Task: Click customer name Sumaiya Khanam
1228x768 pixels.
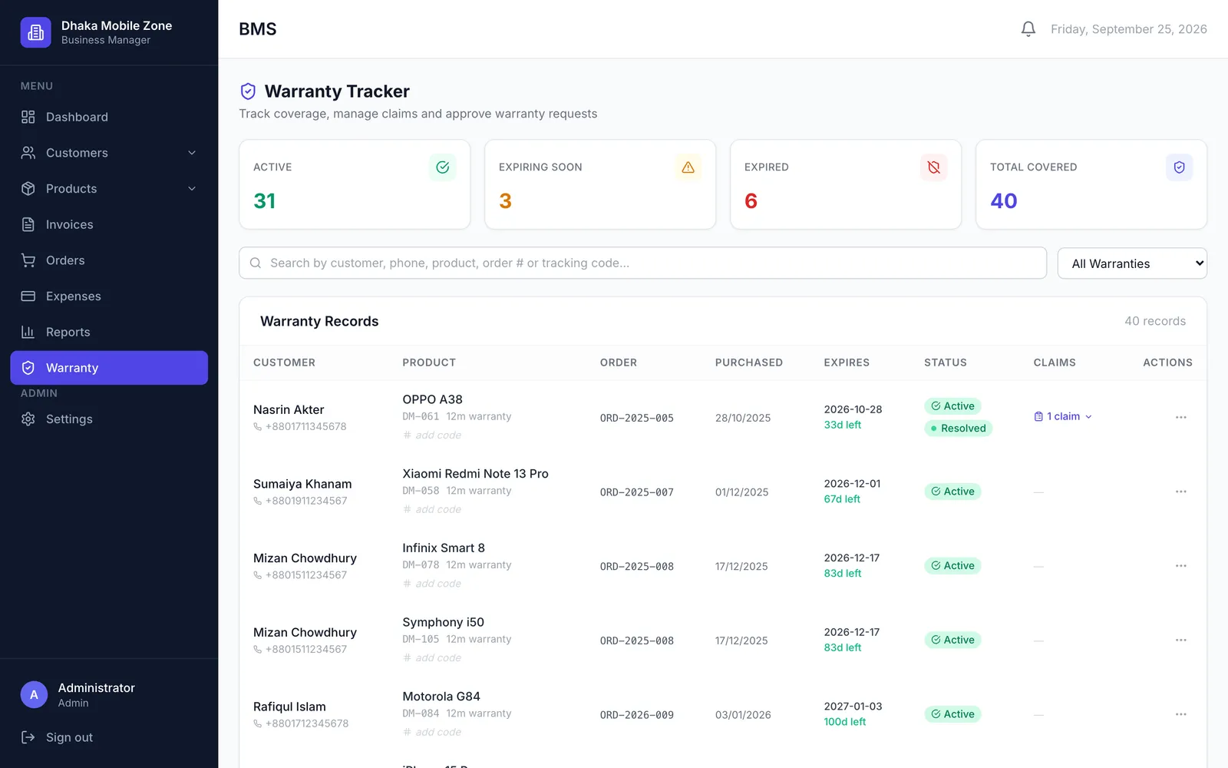Action: click(302, 484)
